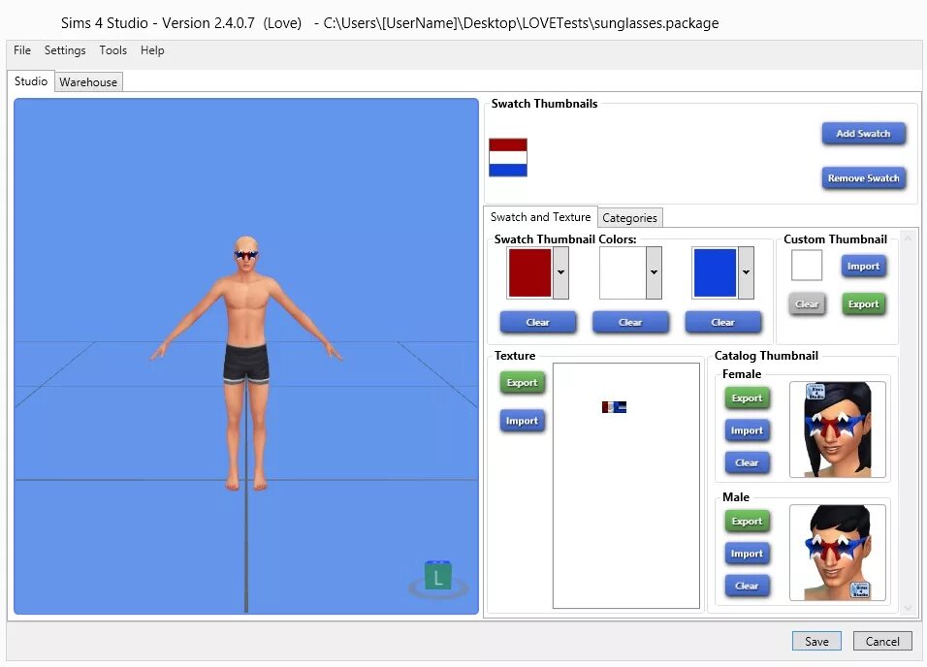Screen dimensions: 927x667
Task: Clear the Male catalog thumbnail
Action: pos(748,586)
